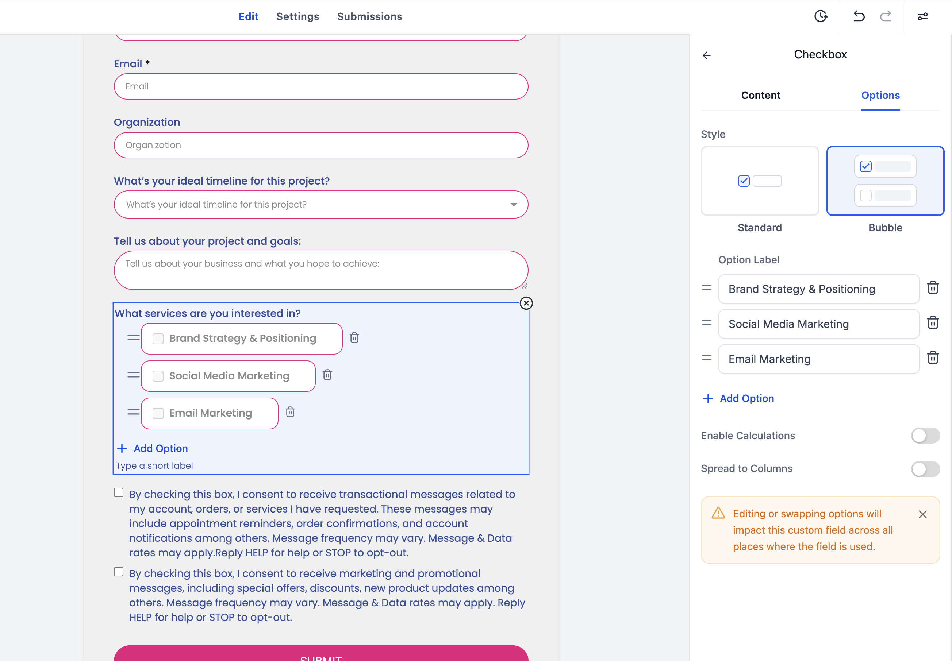Switch to the Submissions tab

(369, 16)
